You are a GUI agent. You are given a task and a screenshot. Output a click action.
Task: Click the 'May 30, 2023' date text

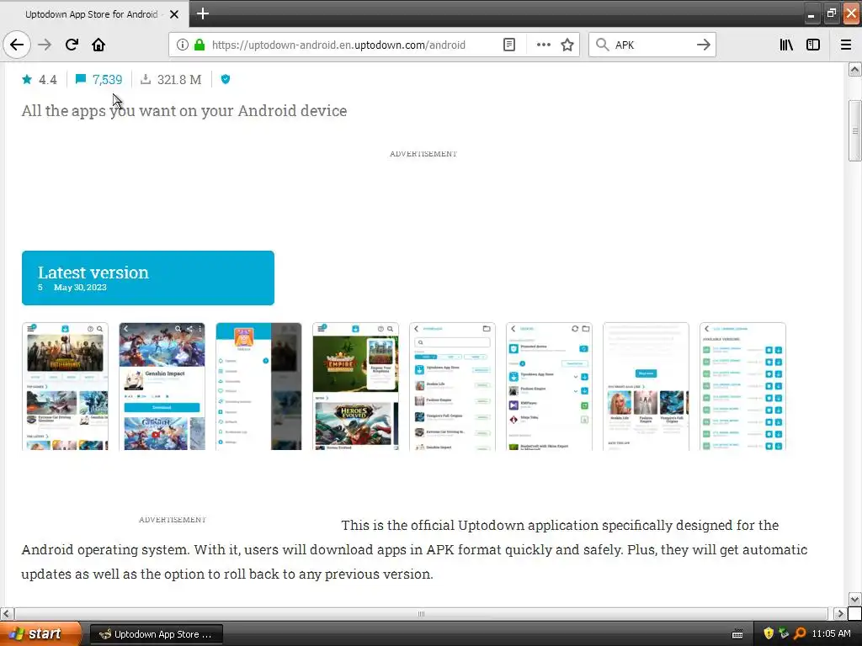(x=80, y=288)
